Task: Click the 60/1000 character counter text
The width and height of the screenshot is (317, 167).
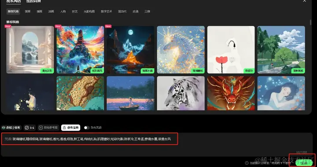Action: pos(302,152)
